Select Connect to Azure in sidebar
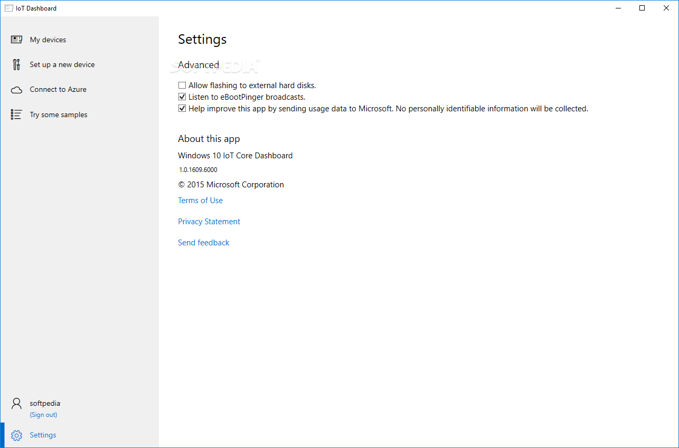The image size is (679, 448). pos(79,90)
